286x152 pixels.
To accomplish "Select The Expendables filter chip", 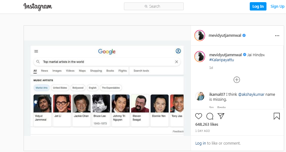I will pyautogui.click(x=111, y=88).
